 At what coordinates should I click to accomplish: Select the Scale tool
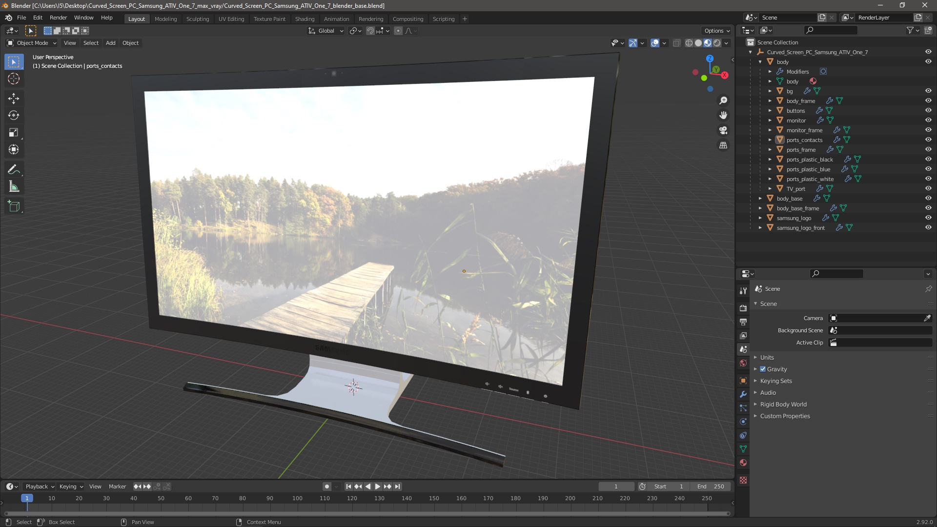pyautogui.click(x=14, y=133)
